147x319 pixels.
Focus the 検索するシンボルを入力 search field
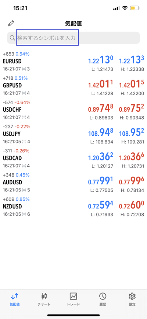73,38
